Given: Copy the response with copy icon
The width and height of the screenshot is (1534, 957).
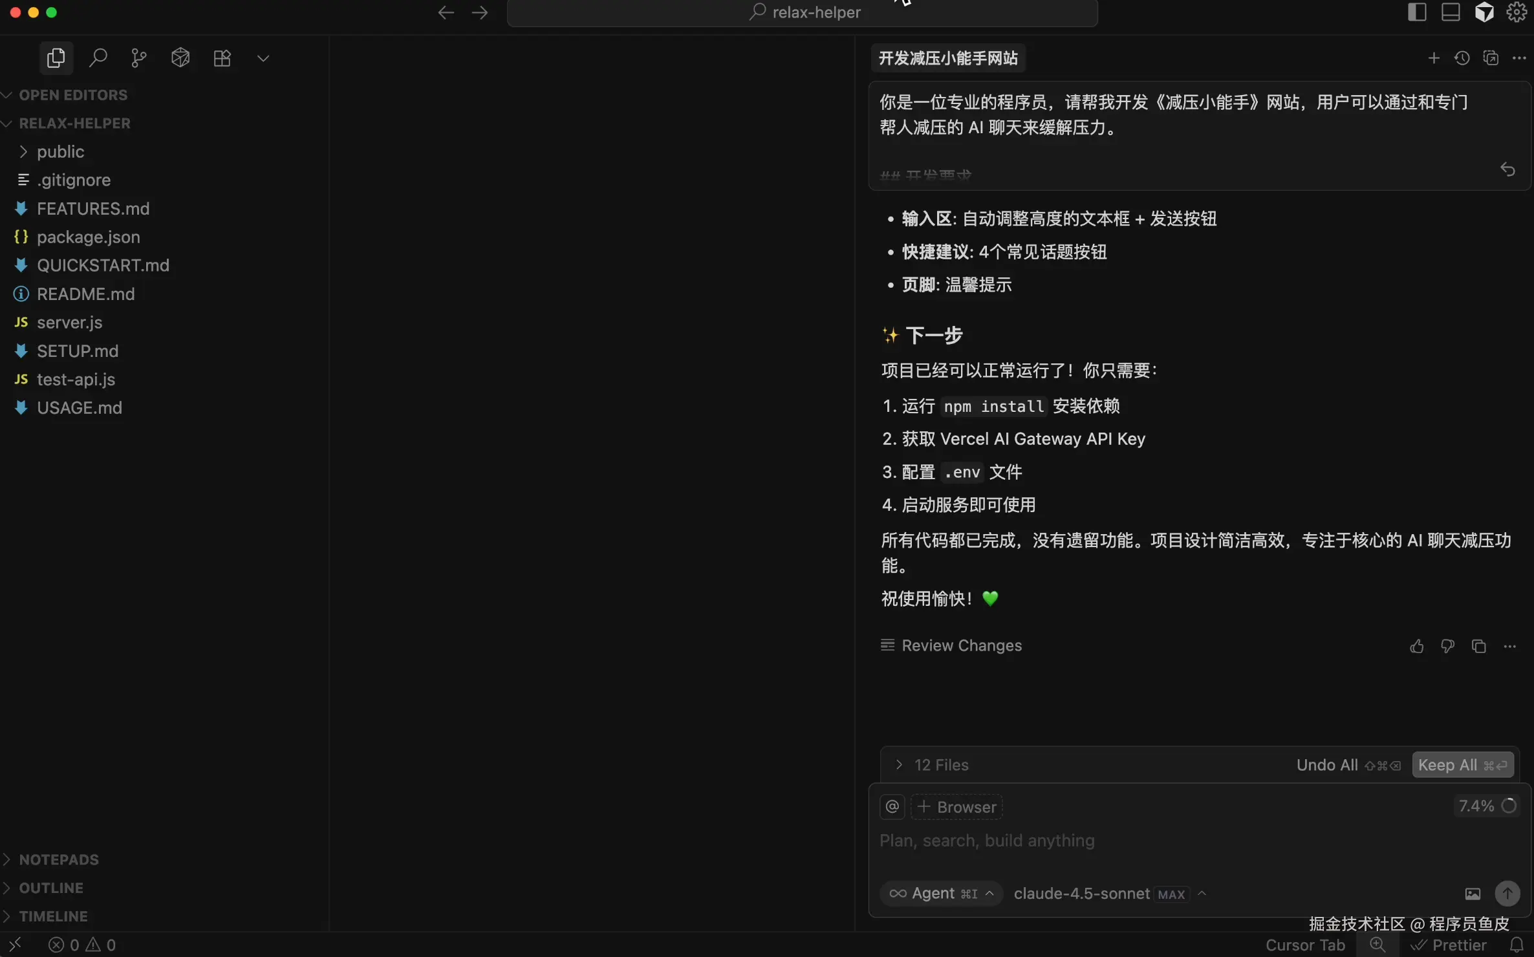Looking at the screenshot, I should coord(1478,646).
